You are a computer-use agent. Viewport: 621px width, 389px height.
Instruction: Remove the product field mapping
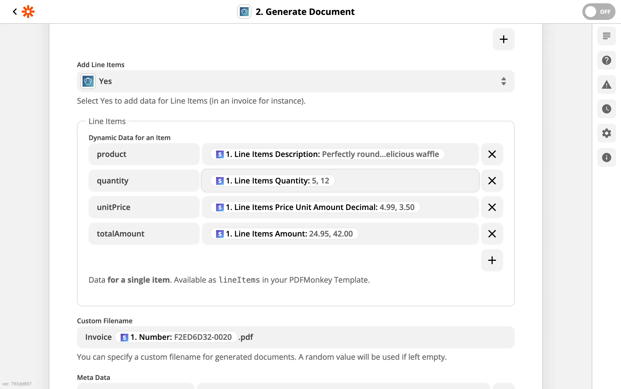pos(492,154)
